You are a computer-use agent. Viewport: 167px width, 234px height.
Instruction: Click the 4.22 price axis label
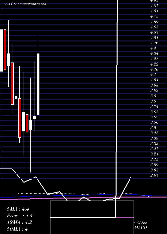point(154,64)
